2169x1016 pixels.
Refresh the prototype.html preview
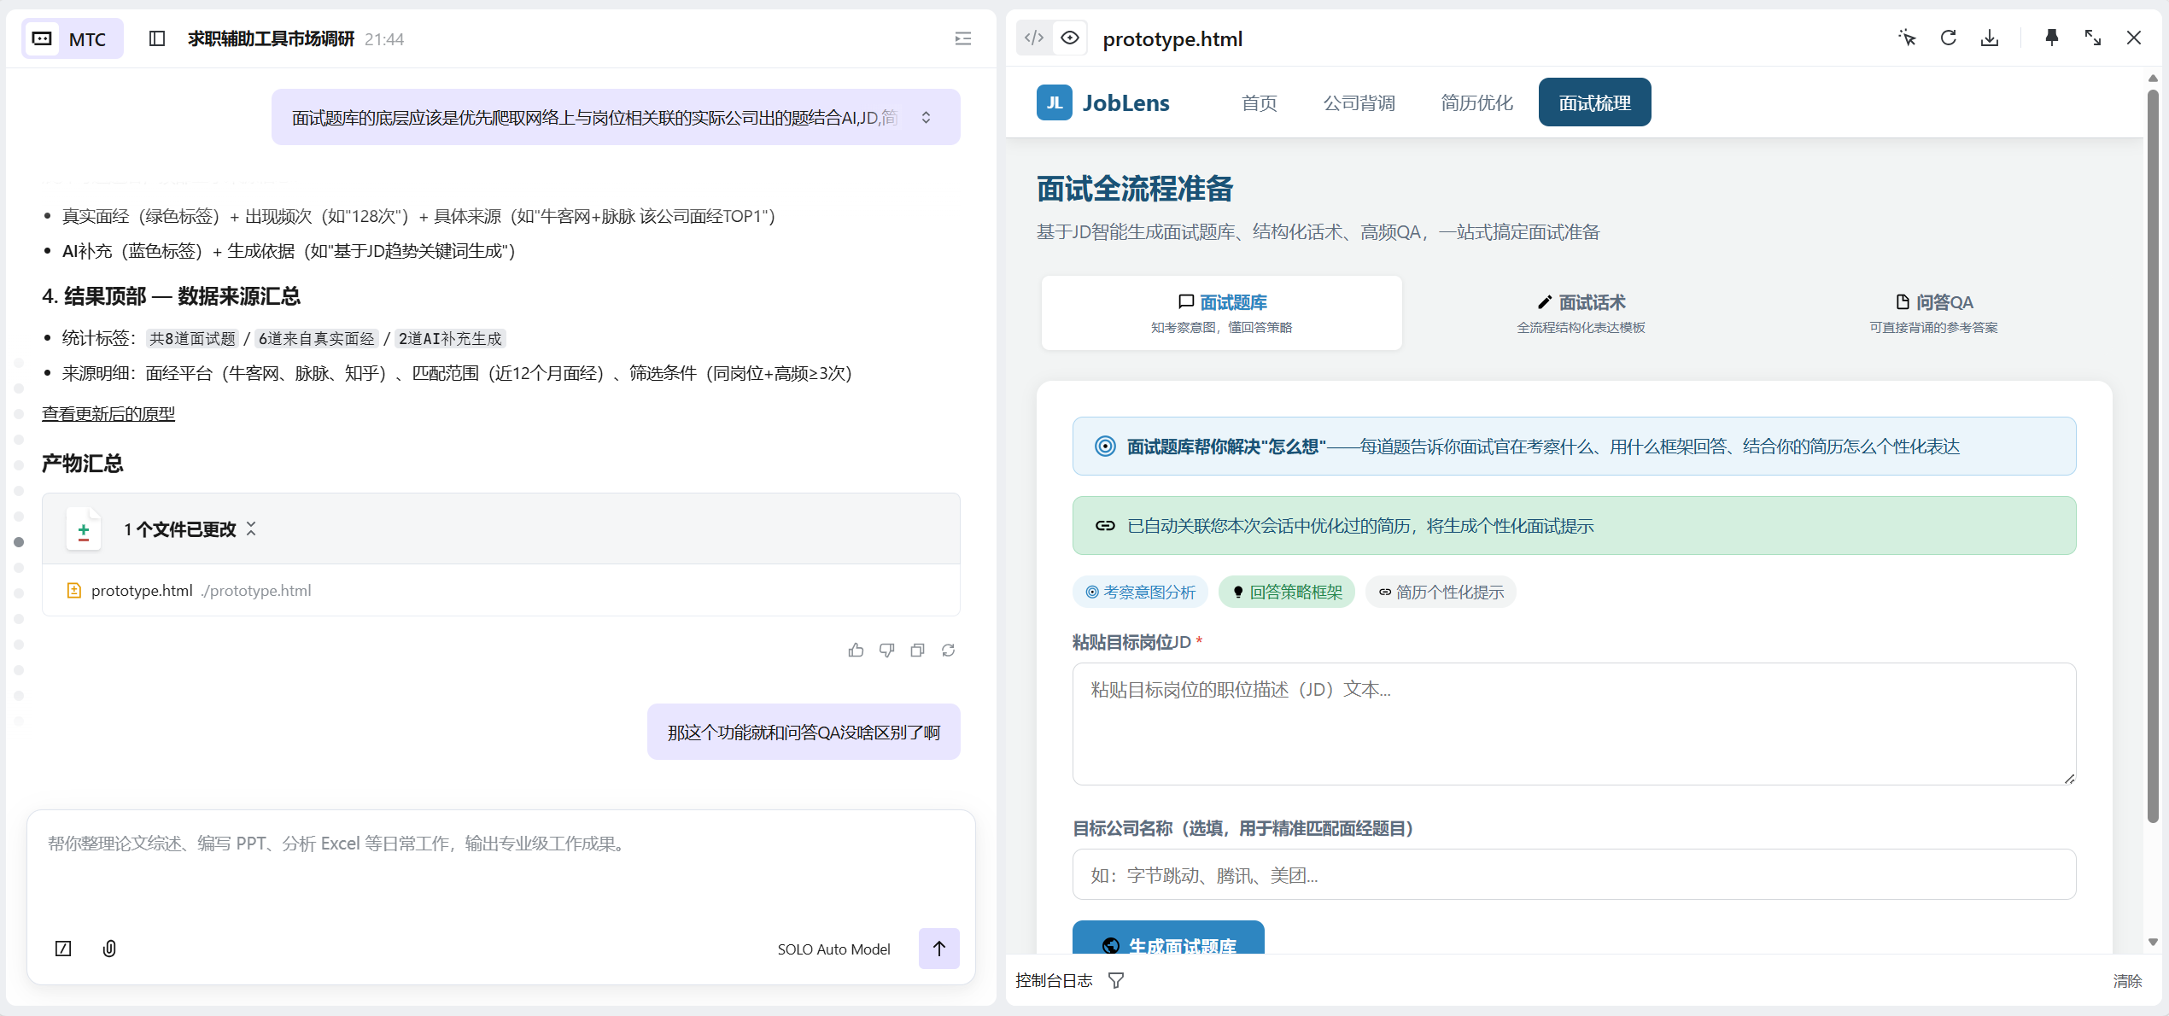tap(1948, 38)
